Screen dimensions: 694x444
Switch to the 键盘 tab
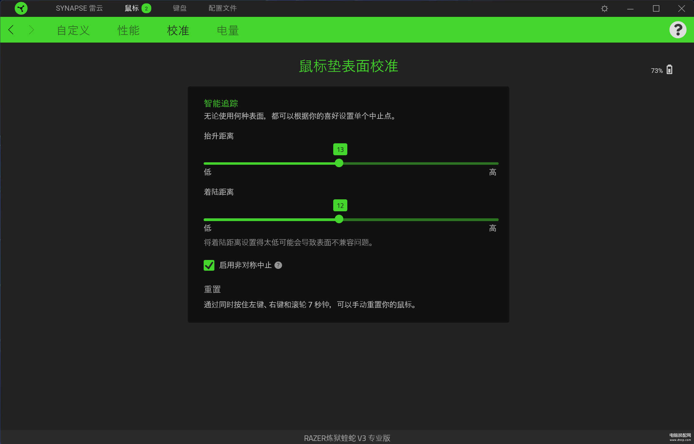pyautogui.click(x=180, y=8)
